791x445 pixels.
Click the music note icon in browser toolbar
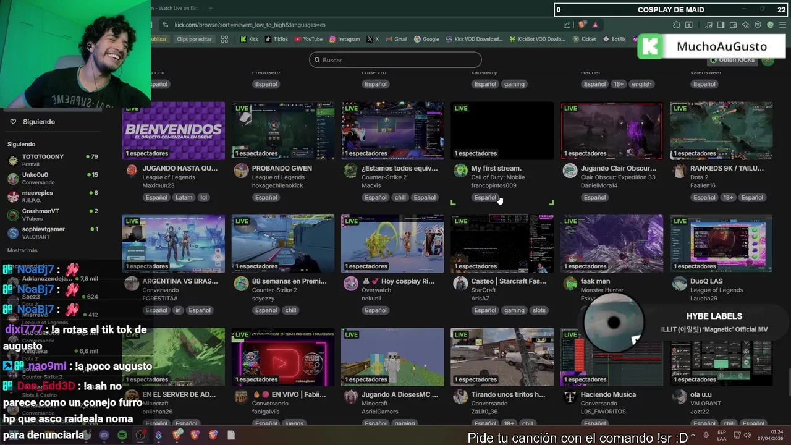(x=709, y=25)
